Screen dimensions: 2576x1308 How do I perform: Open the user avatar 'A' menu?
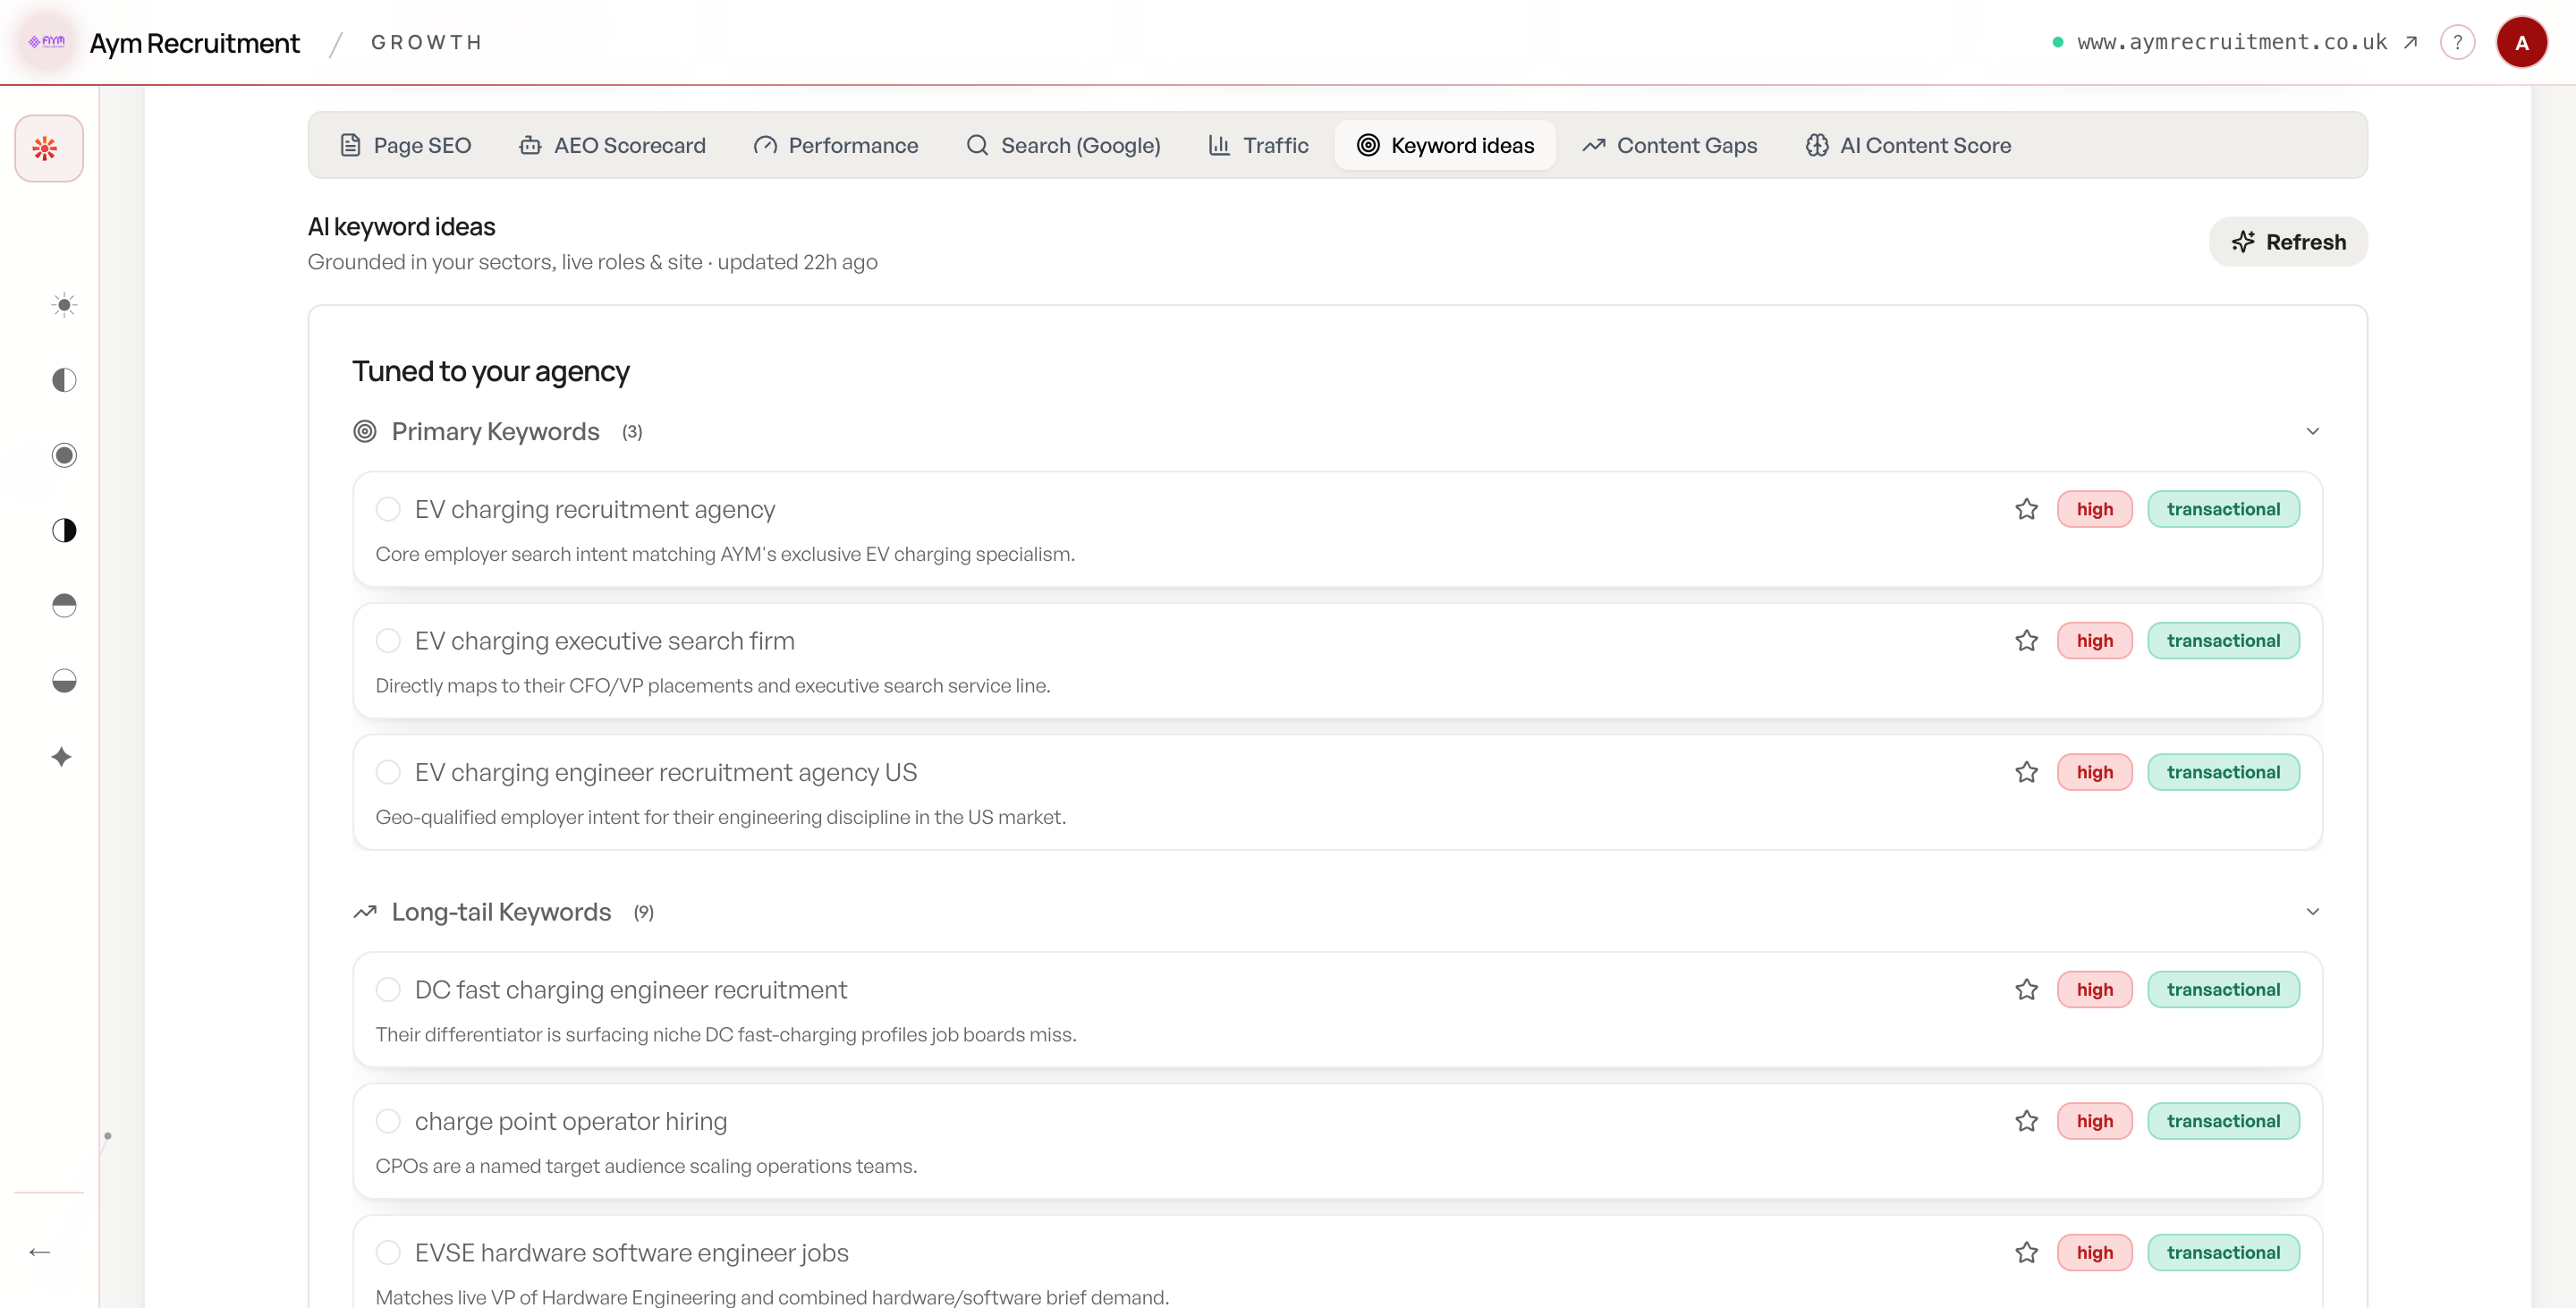(x=2521, y=42)
